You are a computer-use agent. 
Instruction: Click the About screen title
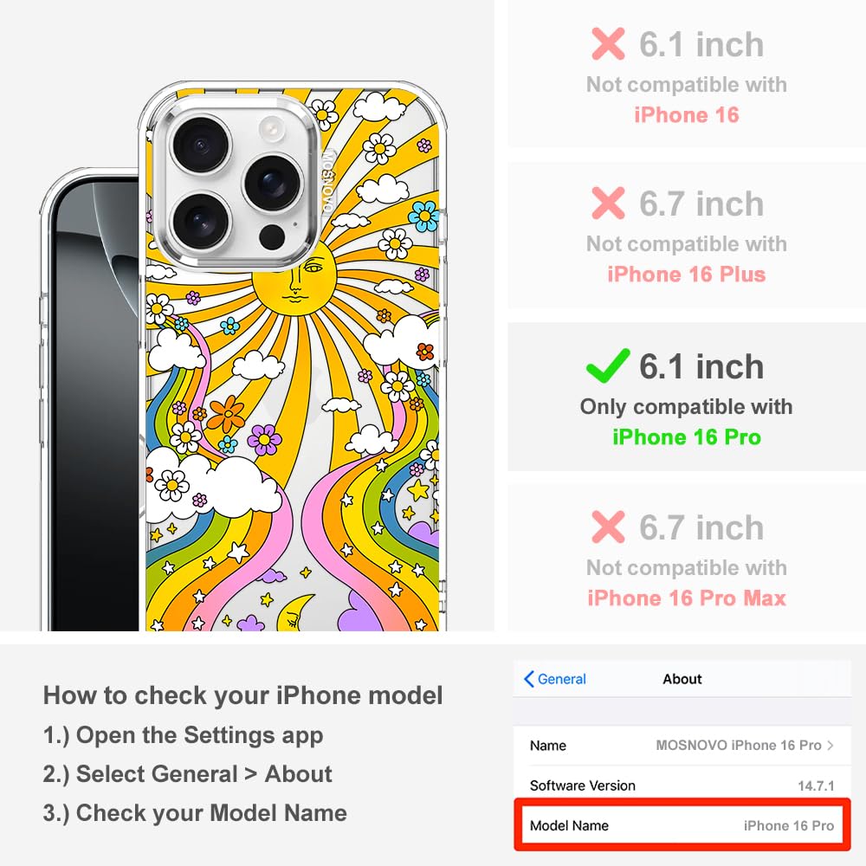(682, 679)
